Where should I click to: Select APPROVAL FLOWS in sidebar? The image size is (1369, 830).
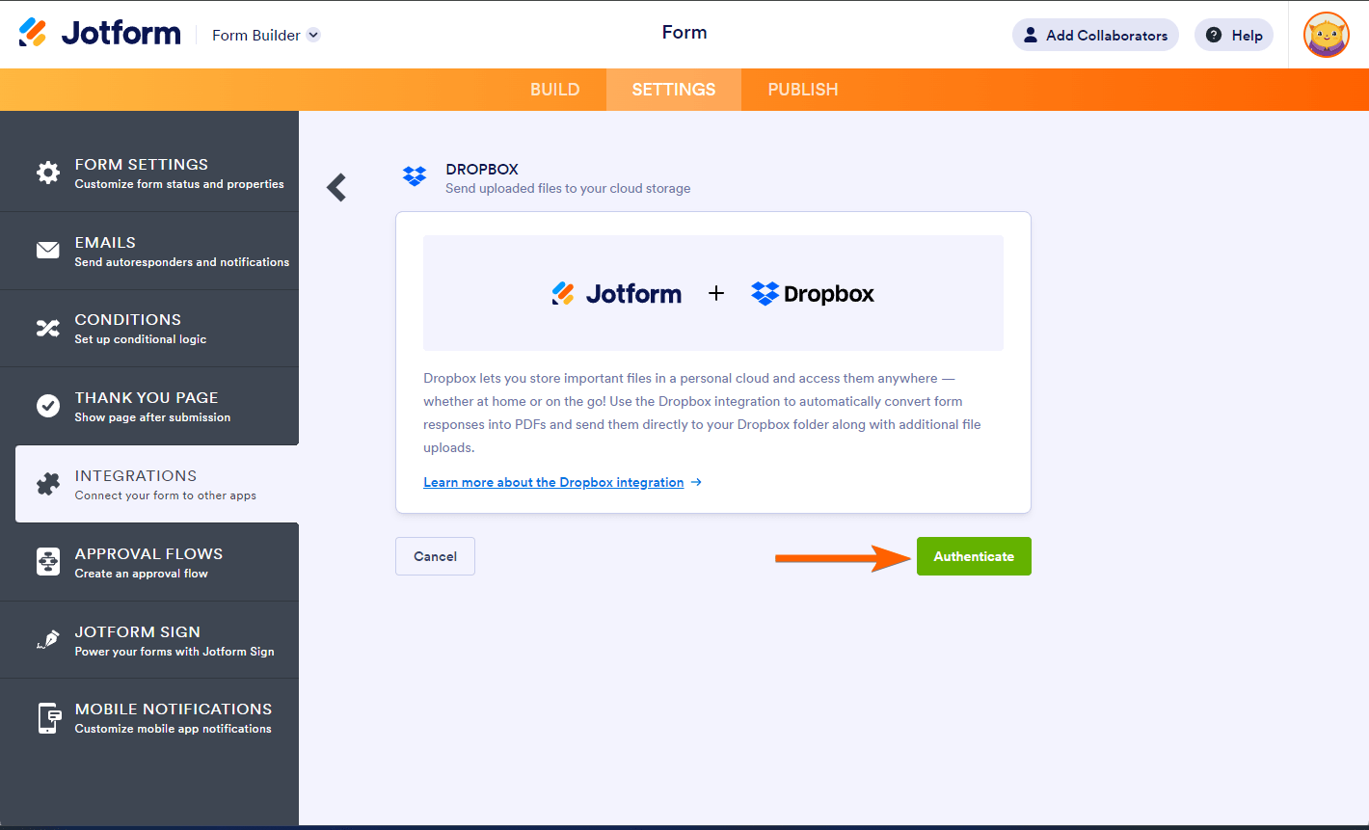(x=149, y=562)
